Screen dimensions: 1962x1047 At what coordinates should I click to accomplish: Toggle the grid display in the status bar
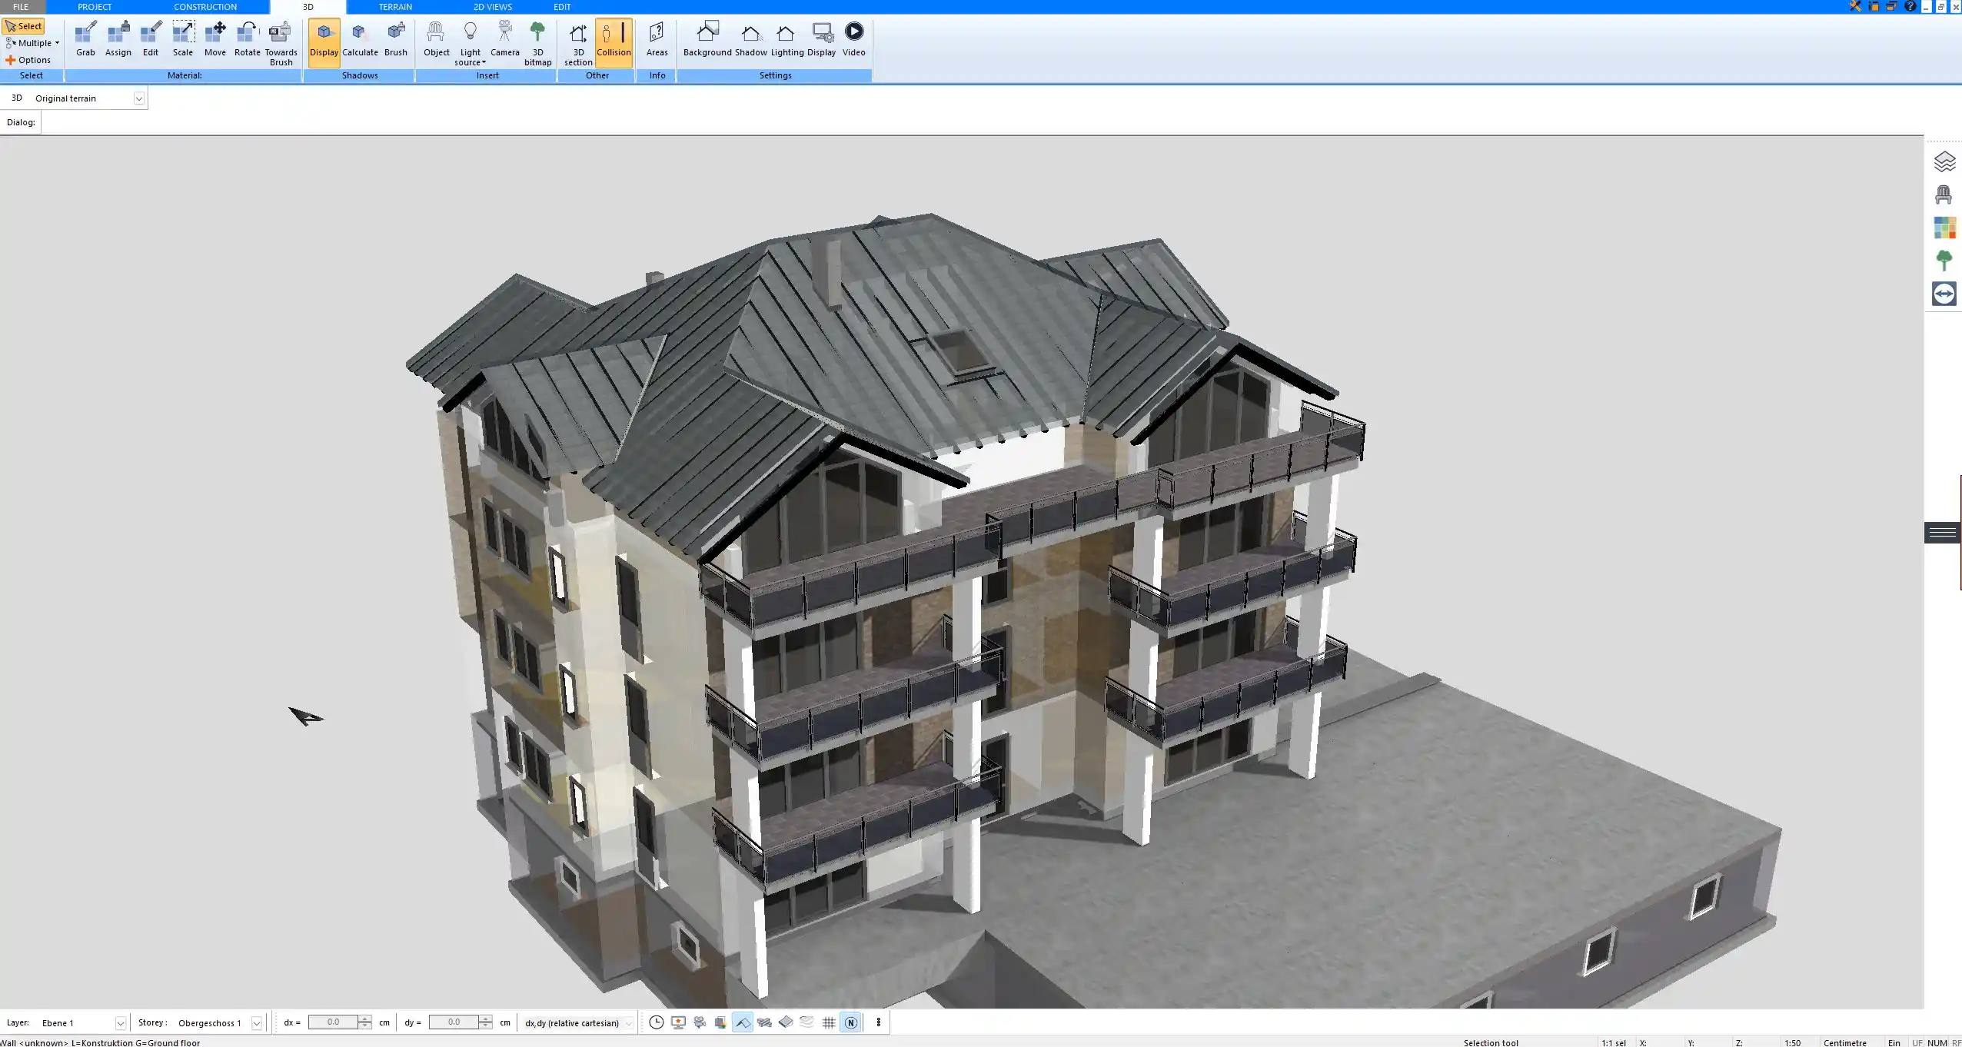click(828, 1022)
